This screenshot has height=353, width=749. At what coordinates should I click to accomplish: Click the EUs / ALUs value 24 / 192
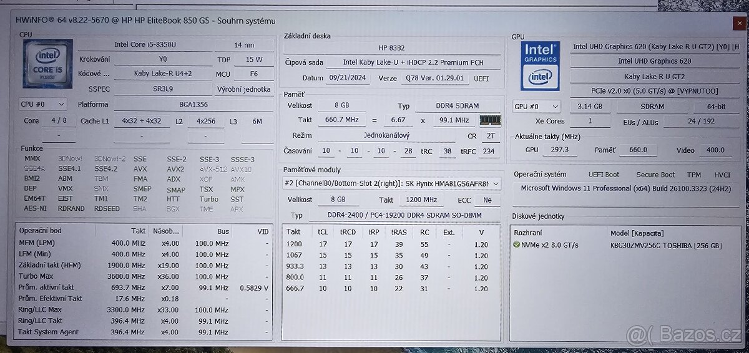(x=701, y=122)
